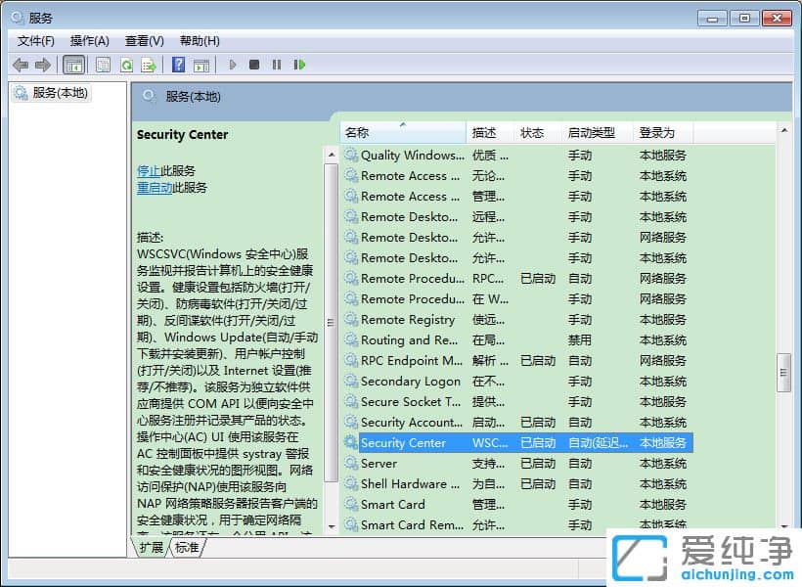Open the export list icon in the toolbar
This screenshot has width=802, height=587.
coord(149,65)
